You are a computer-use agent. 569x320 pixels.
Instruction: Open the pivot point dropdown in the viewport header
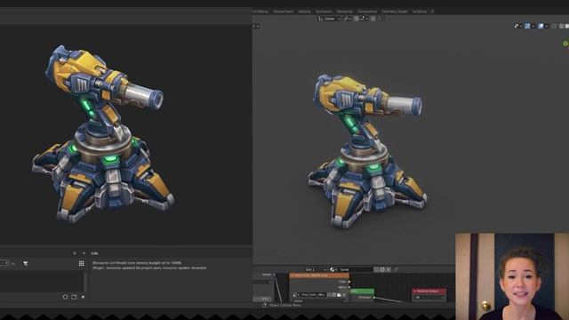point(348,19)
